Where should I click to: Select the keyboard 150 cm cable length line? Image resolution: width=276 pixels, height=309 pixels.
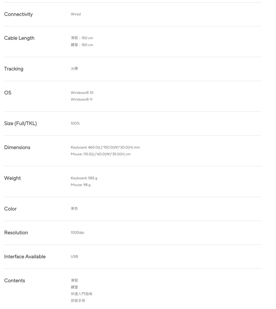(x=82, y=45)
